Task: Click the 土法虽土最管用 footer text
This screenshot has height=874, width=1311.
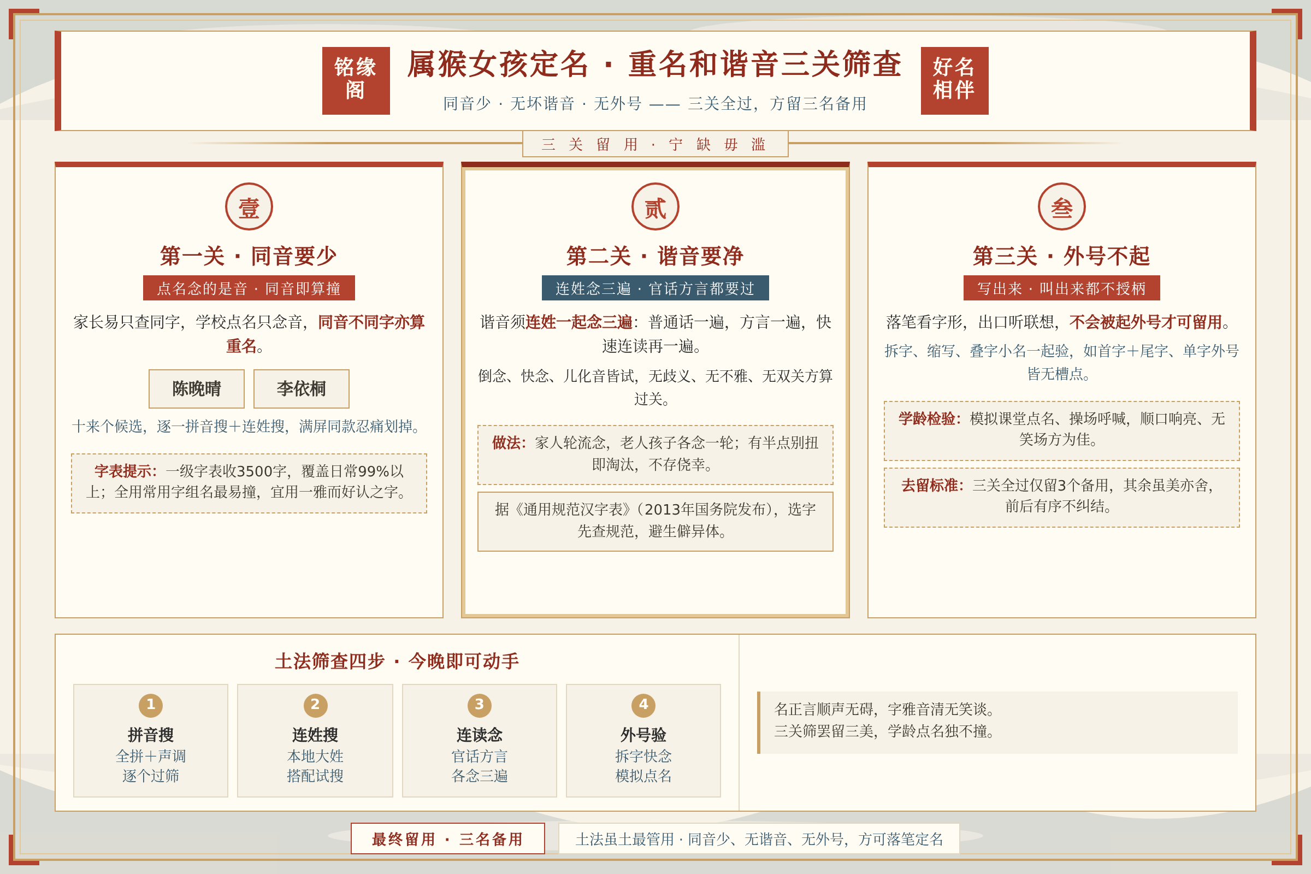Action: (759, 838)
